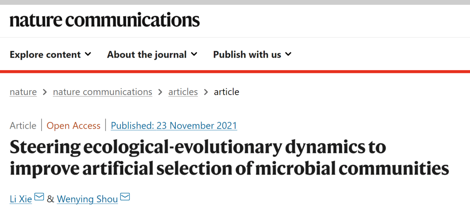Click the breadcrumb arrow right after nature
This screenshot has width=470, height=211.
tap(45, 92)
